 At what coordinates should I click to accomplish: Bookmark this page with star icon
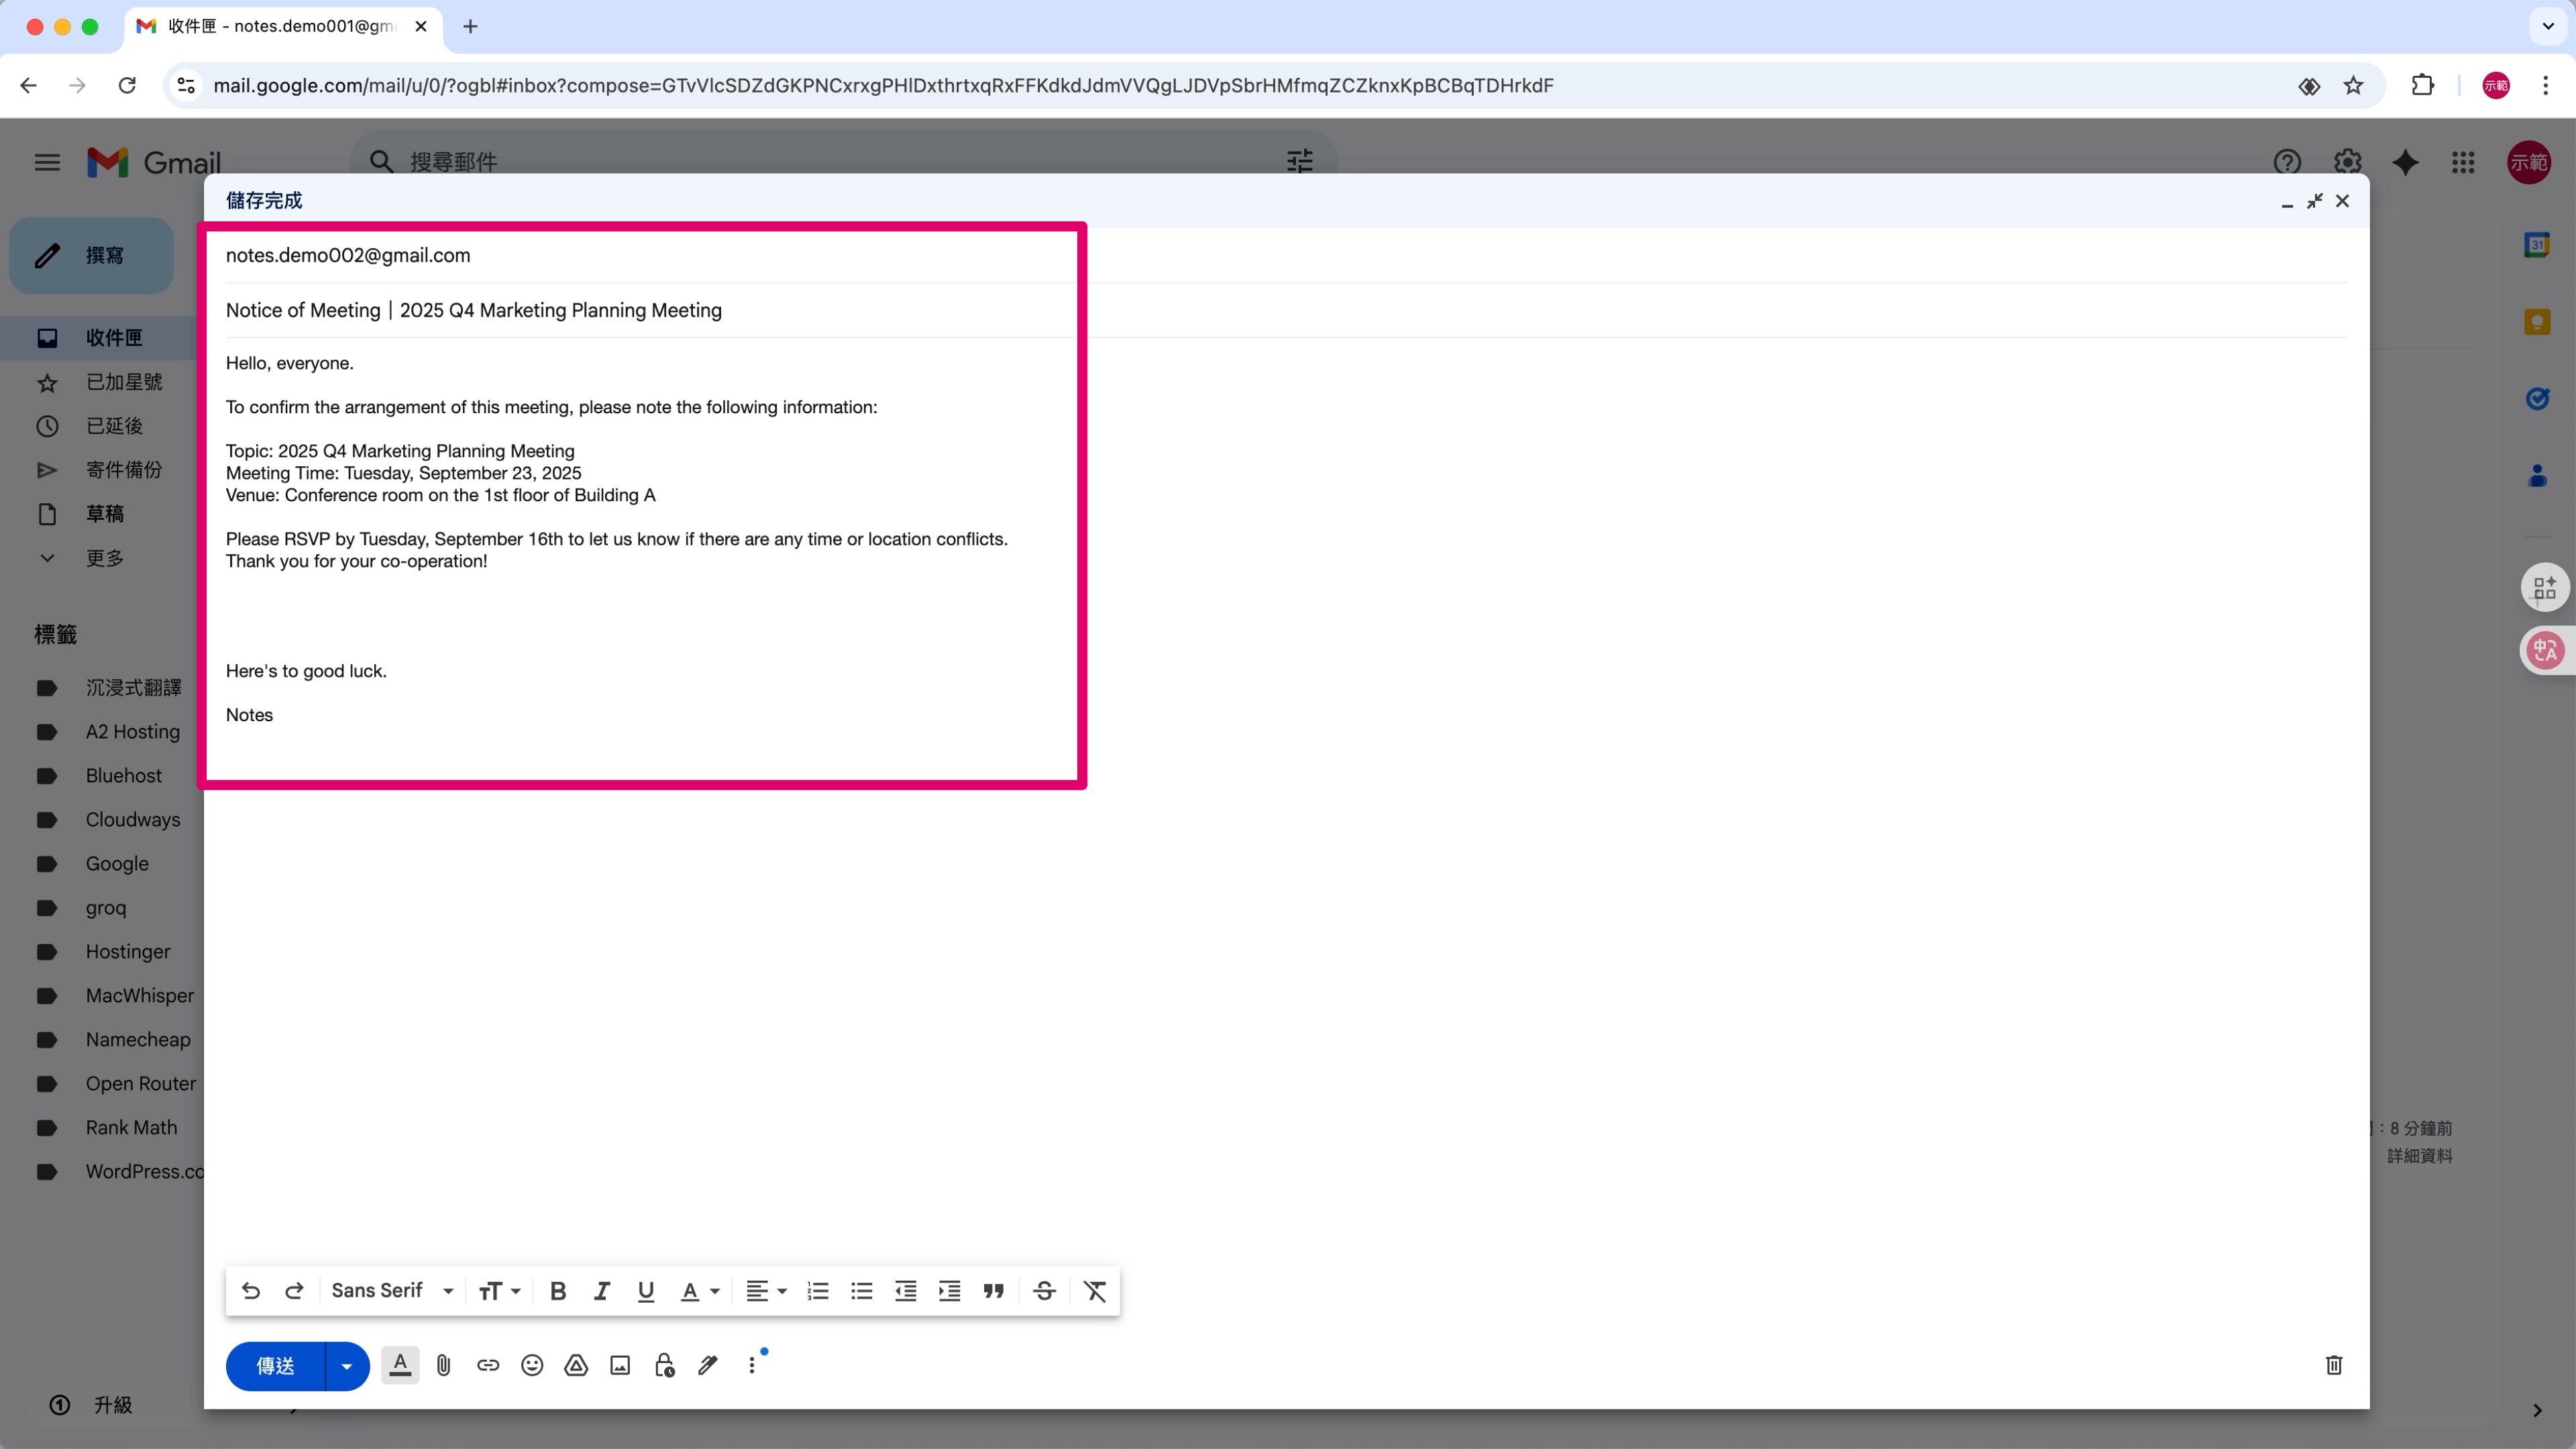[x=2353, y=86]
